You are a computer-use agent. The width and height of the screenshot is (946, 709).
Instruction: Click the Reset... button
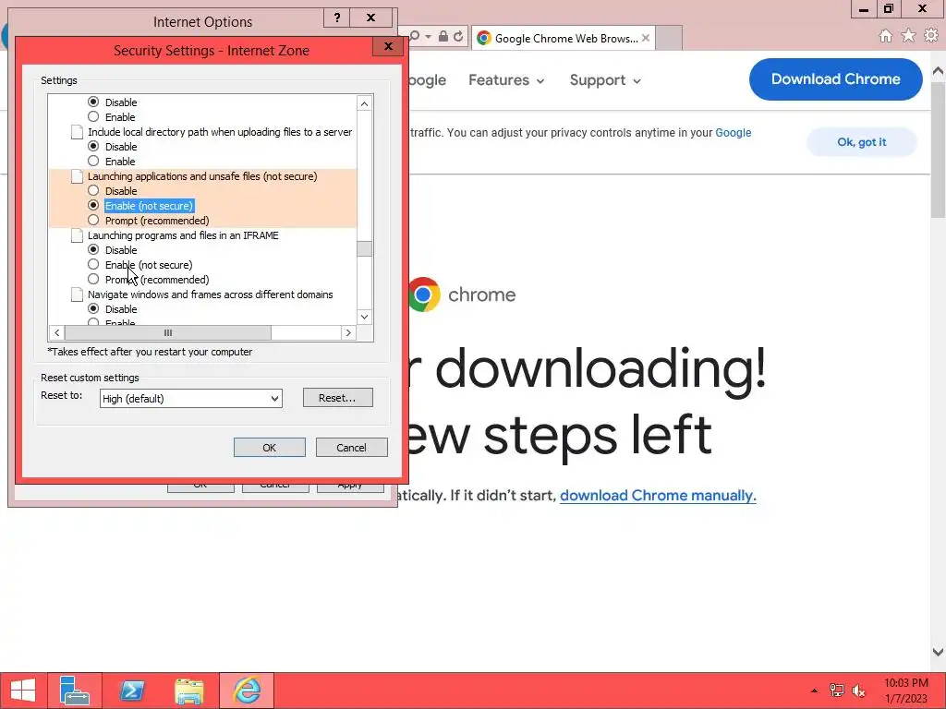(338, 398)
